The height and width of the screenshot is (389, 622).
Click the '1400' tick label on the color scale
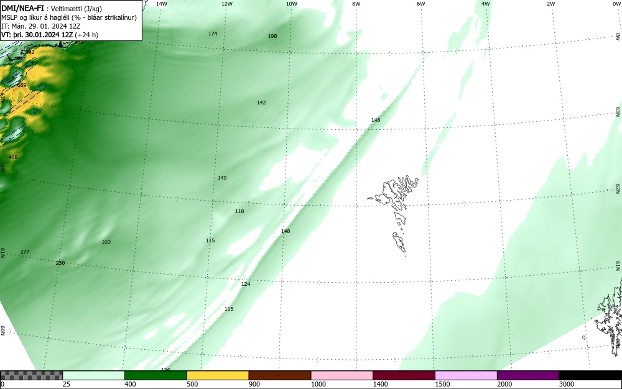pos(380,384)
